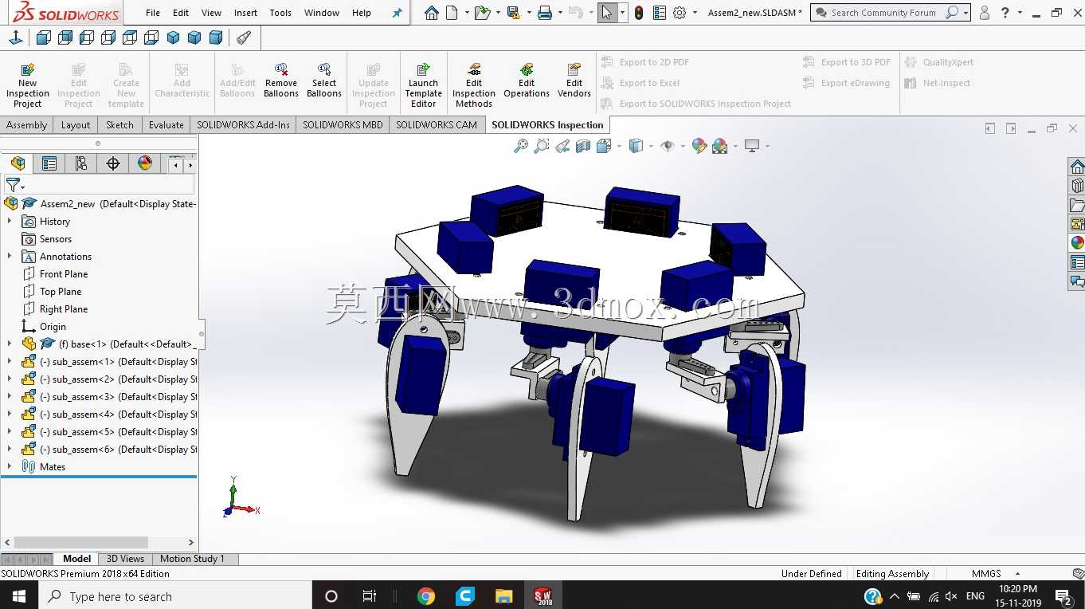1085x609 pixels.
Task: Switch to SOLIDWORKS CAM tab
Action: 437,125
